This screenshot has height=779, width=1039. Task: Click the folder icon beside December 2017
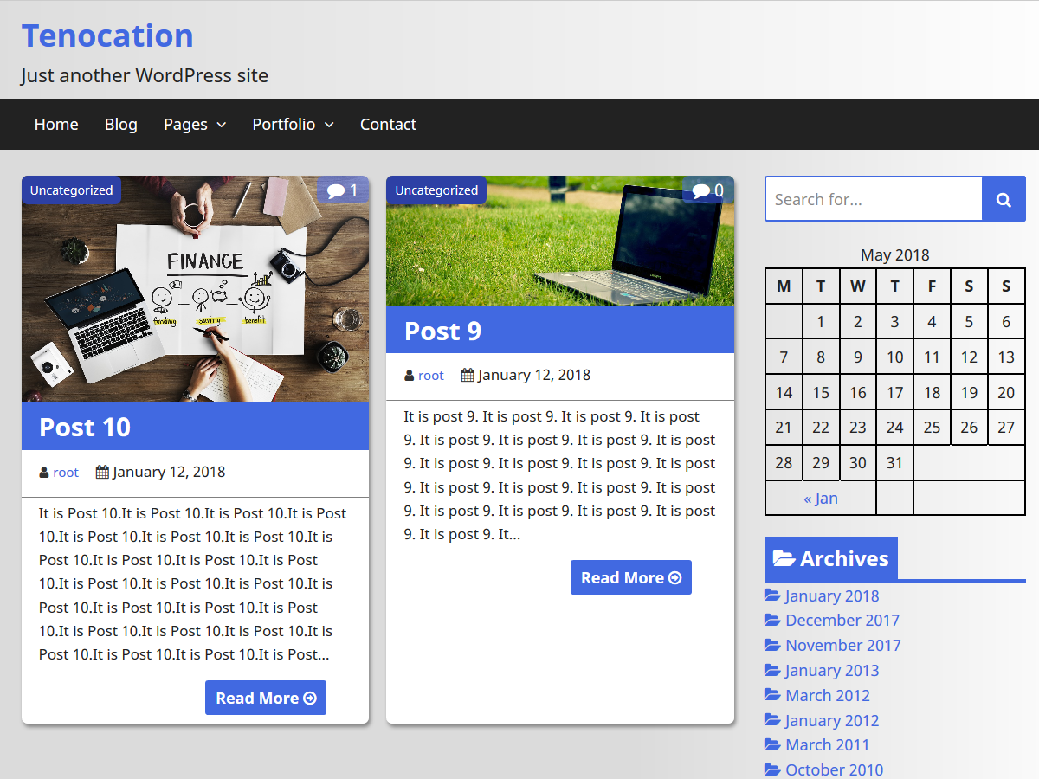pos(771,620)
